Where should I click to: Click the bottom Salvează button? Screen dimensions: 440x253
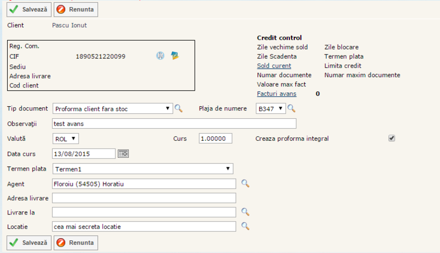coord(29,243)
